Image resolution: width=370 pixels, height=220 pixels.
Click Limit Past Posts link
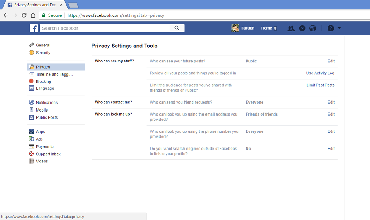pyautogui.click(x=320, y=85)
